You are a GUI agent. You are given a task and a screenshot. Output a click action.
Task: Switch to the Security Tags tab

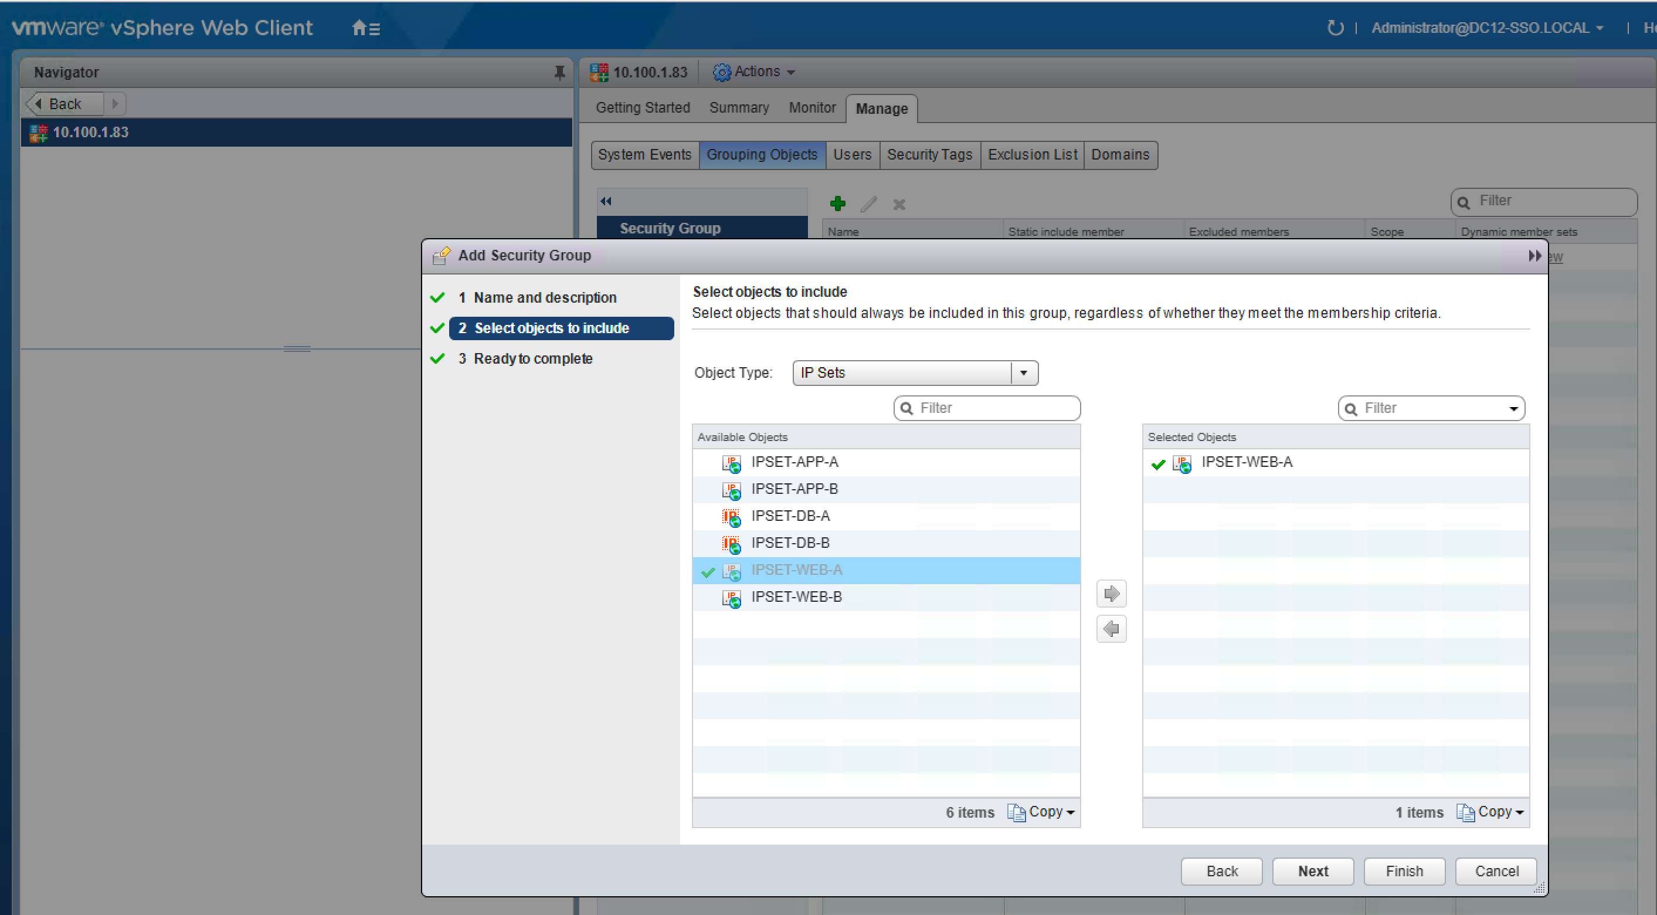(x=929, y=155)
